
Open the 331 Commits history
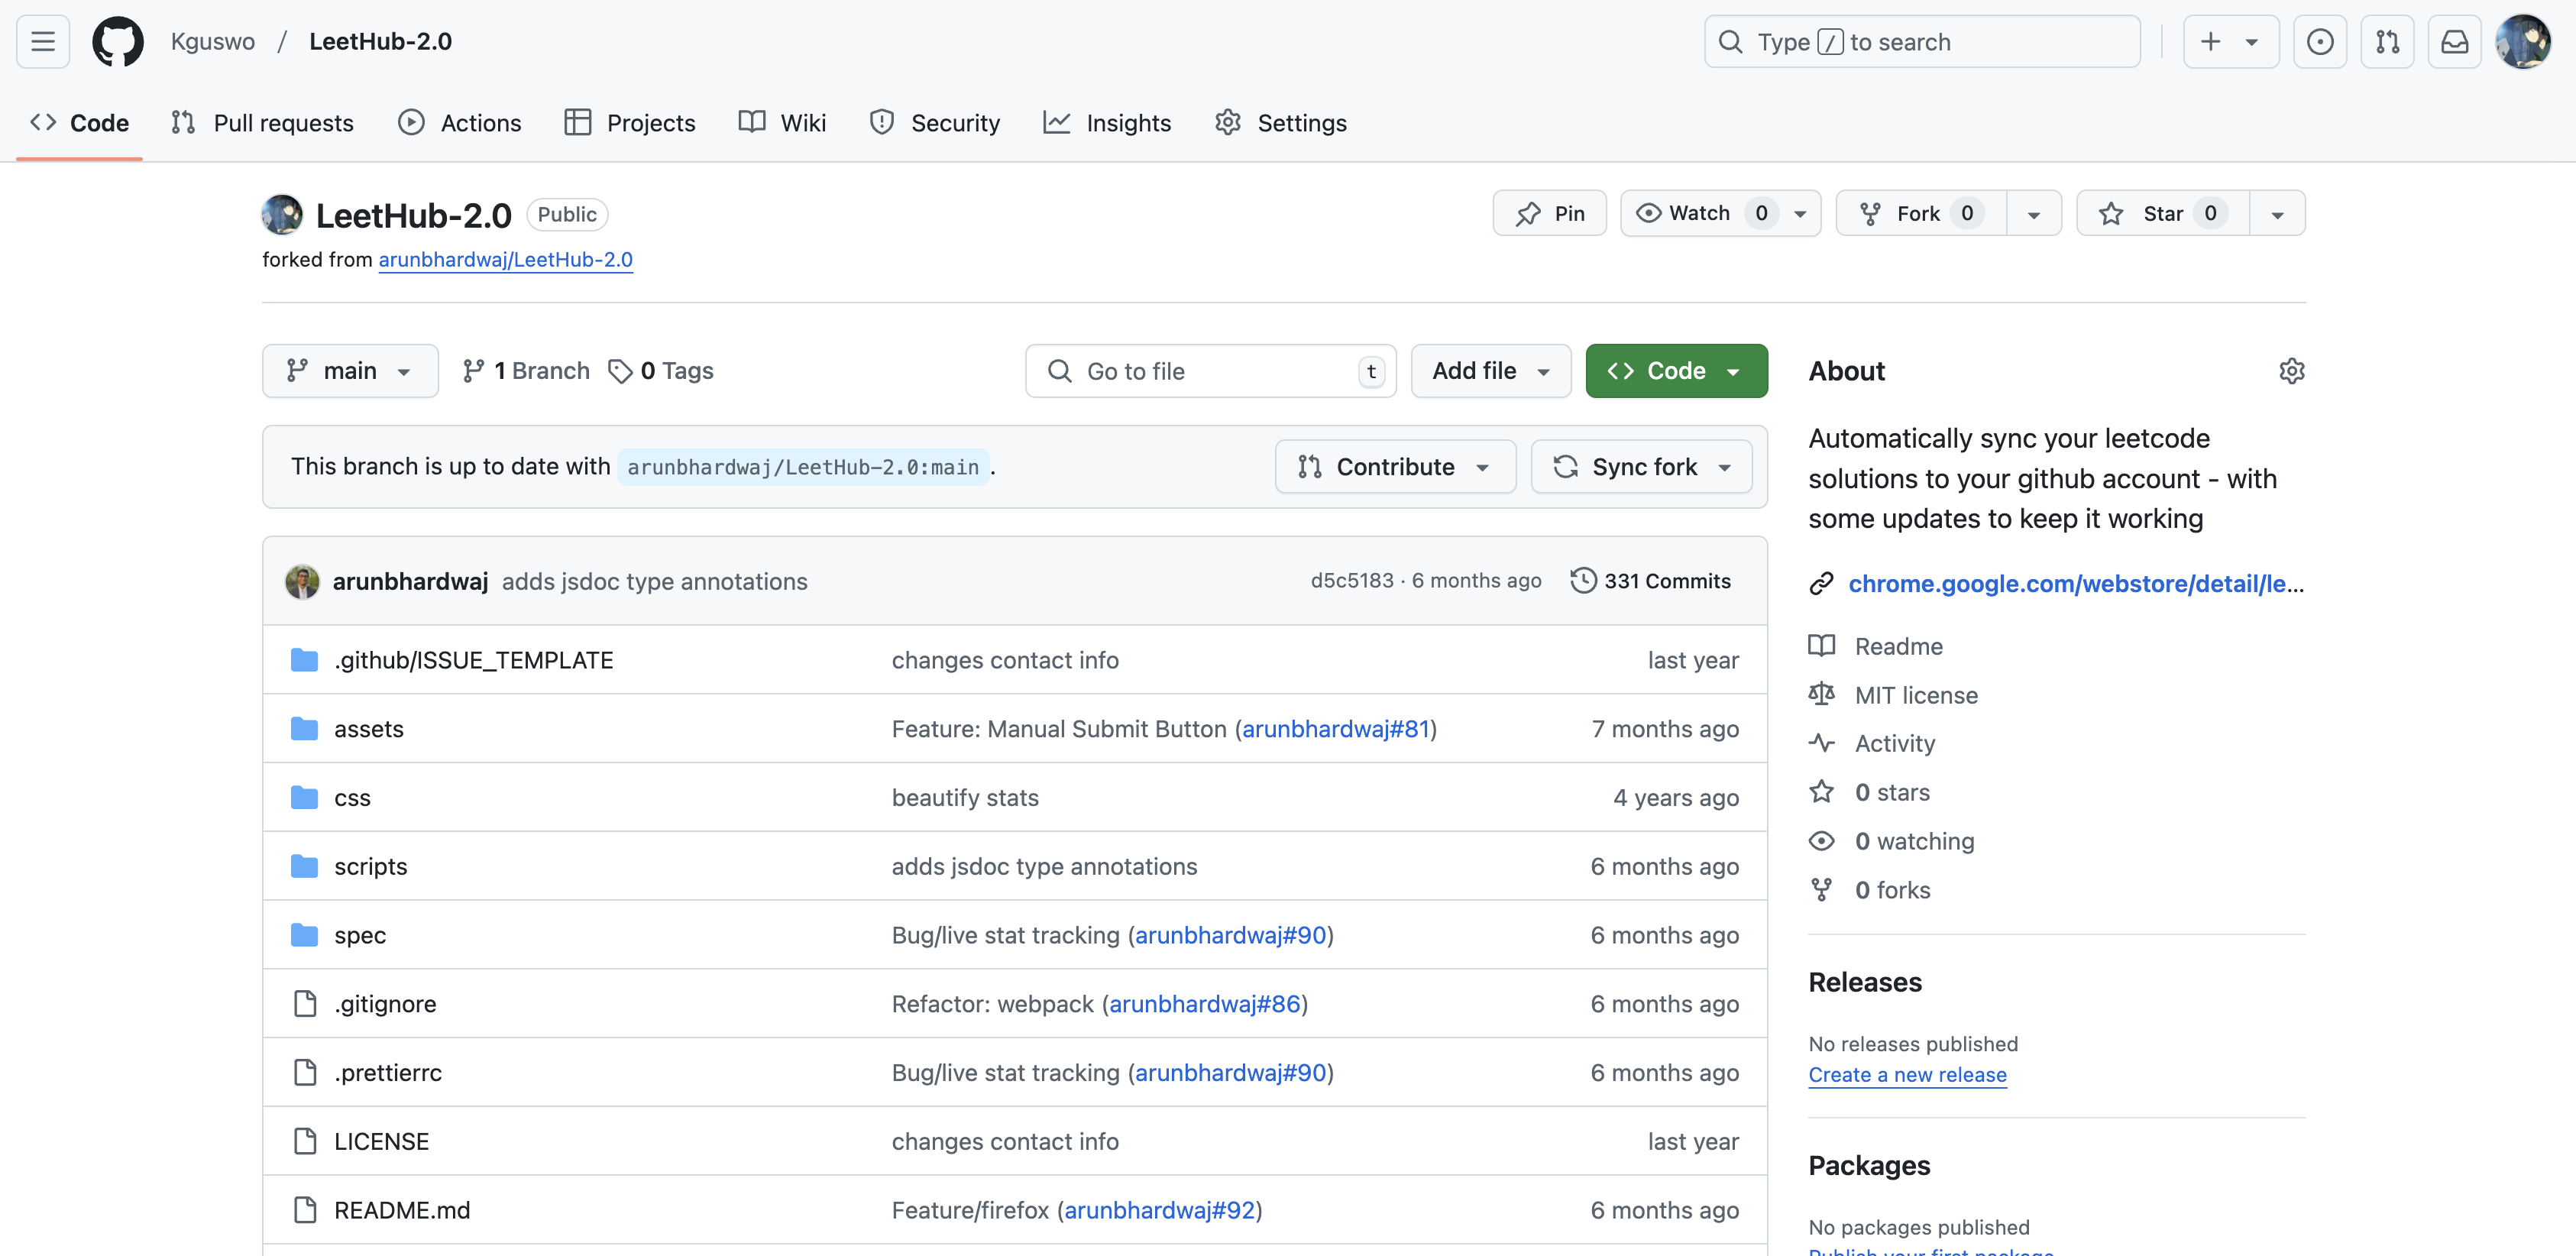(1651, 581)
